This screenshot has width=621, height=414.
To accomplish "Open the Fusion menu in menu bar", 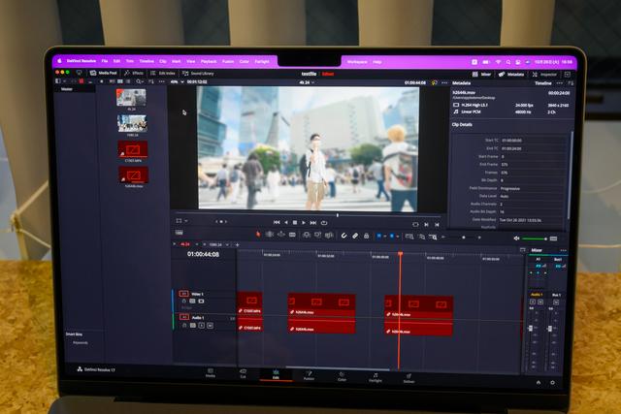I will tap(228, 61).
